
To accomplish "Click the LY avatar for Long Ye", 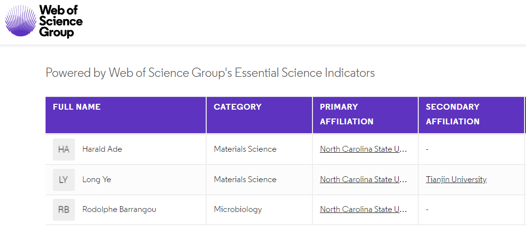I will click(64, 180).
